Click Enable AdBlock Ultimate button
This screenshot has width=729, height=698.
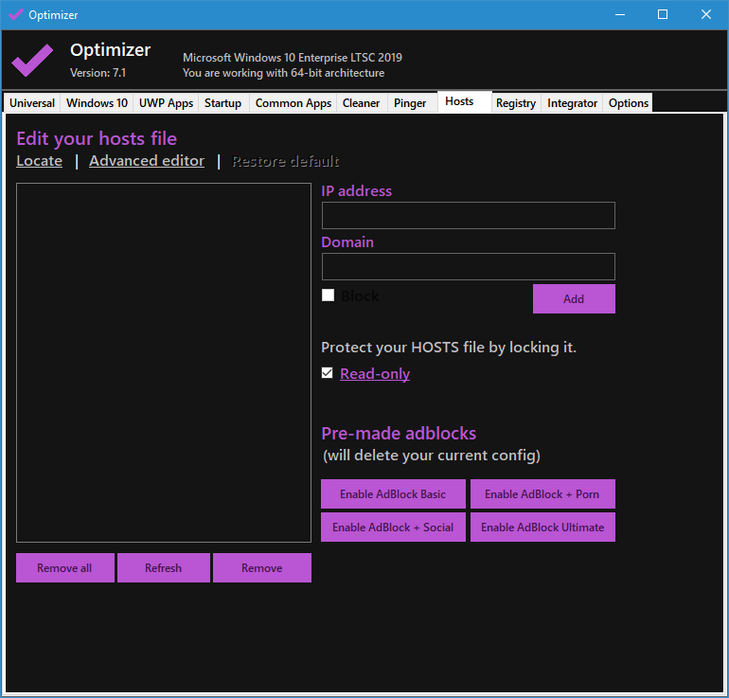click(542, 528)
